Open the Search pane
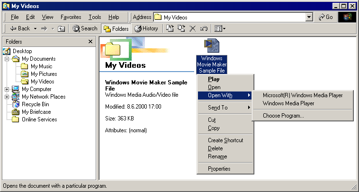 click(x=85, y=28)
